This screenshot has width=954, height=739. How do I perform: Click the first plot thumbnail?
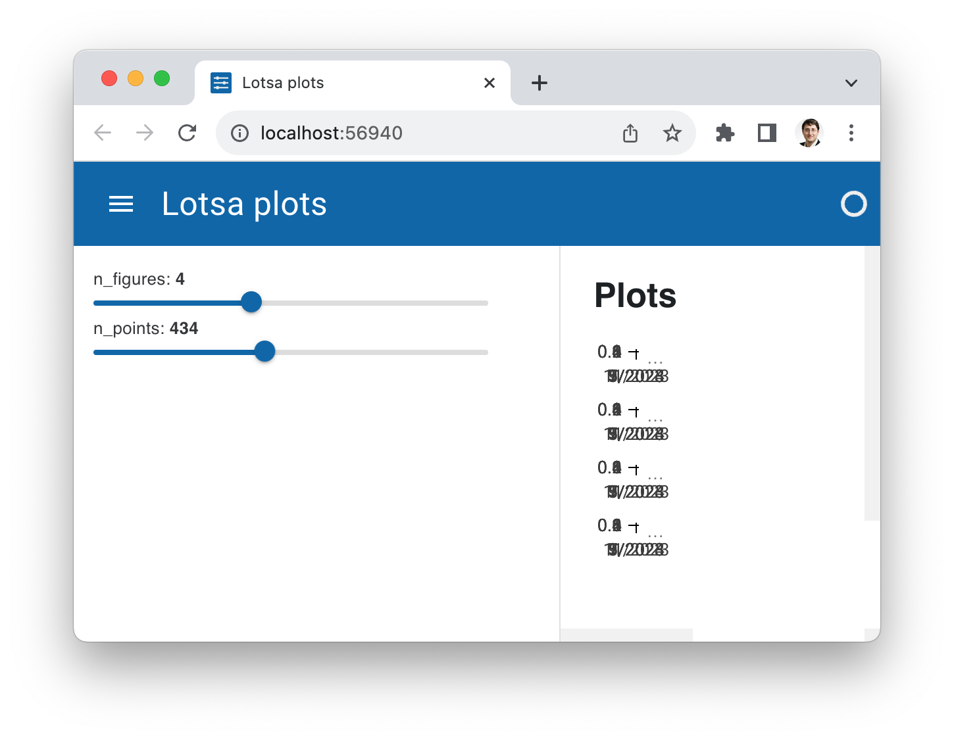tap(632, 364)
